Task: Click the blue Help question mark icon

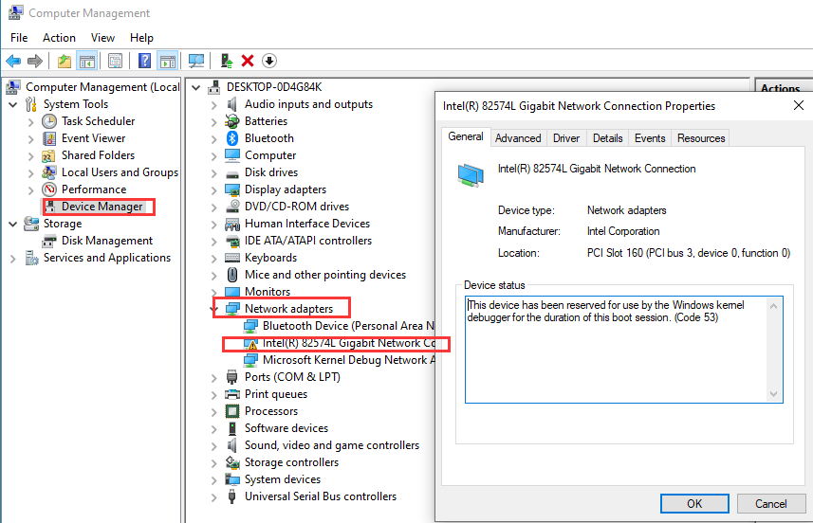Action: click(144, 61)
